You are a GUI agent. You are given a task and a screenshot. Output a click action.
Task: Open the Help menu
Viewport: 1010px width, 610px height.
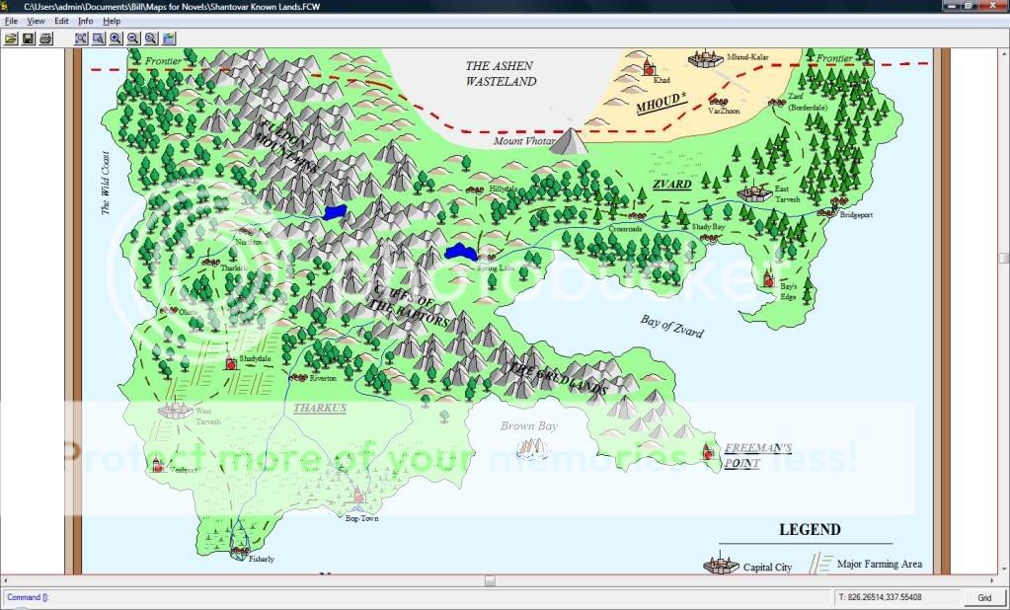[112, 21]
